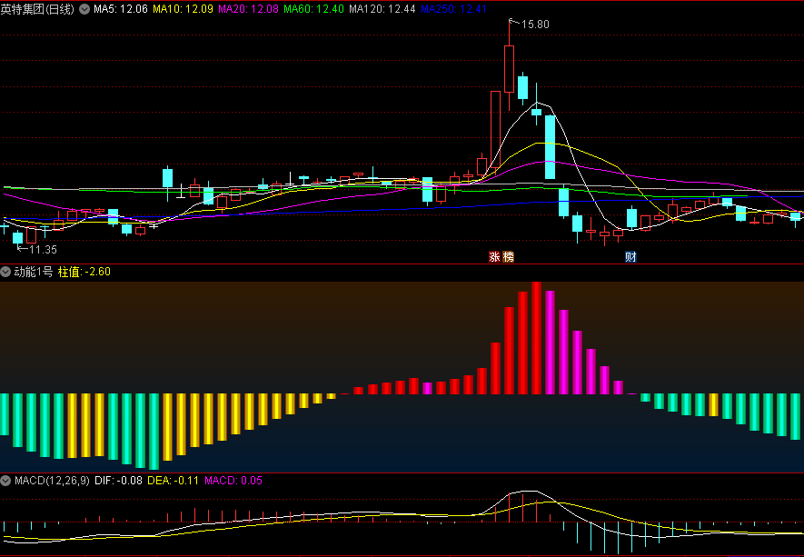Open the 财 financial report marker
Screen dimensions: 804x557
630,257
